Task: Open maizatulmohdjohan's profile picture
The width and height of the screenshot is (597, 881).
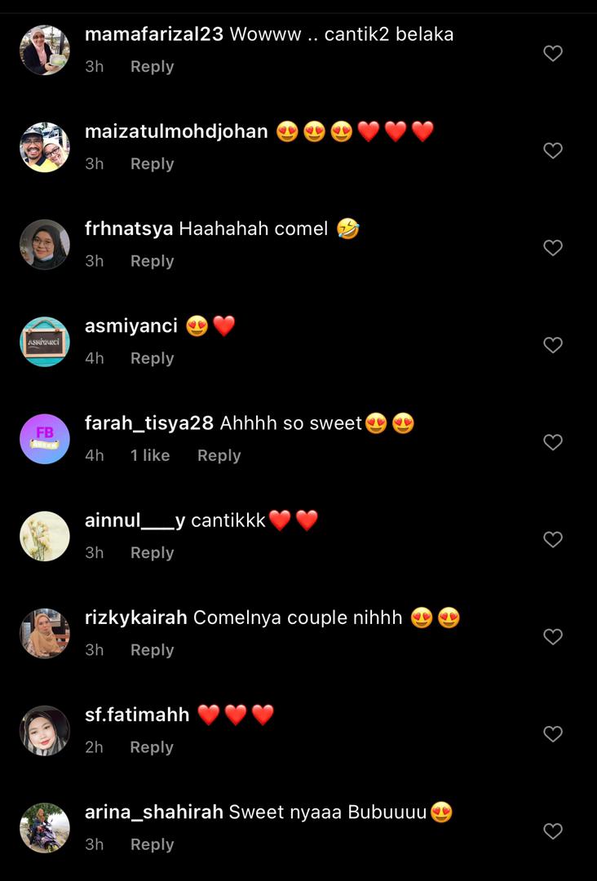Action: tap(44, 147)
